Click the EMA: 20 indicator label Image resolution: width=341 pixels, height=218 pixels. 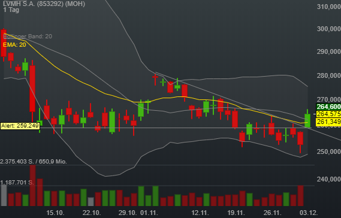click(14, 45)
